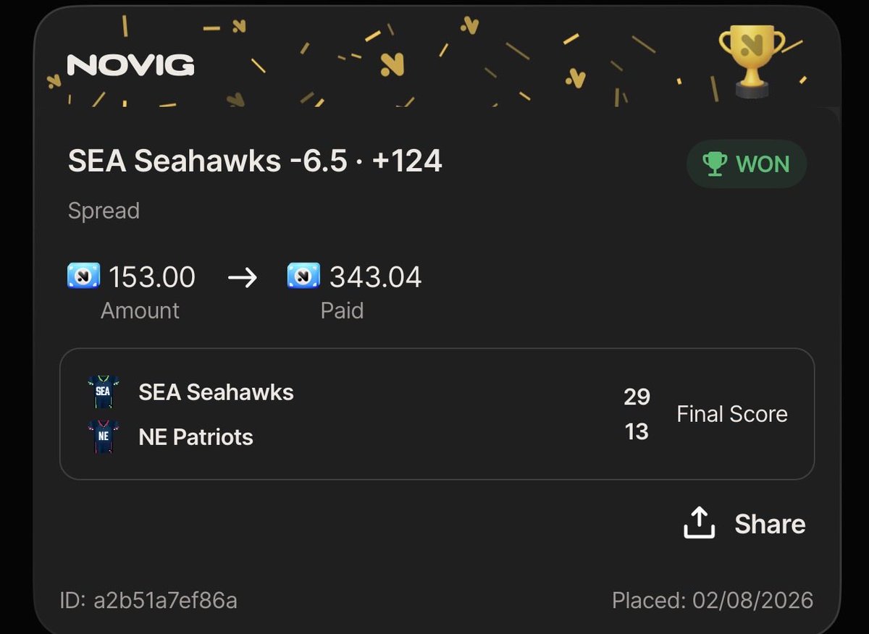Click the Patriots NE jersey icon
Image resolution: width=869 pixels, height=634 pixels.
(103, 437)
